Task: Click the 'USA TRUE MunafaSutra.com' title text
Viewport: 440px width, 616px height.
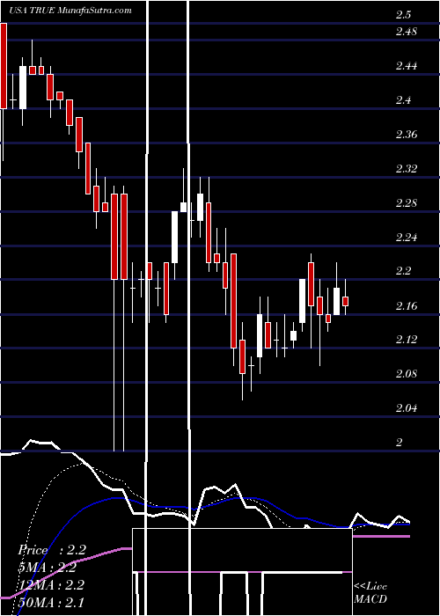Action: pos(70,11)
